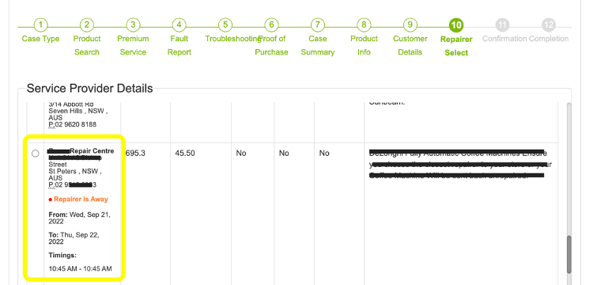601x285 pixels.
Task: Click active step 10 Repairer Select
Action: point(456,25)
